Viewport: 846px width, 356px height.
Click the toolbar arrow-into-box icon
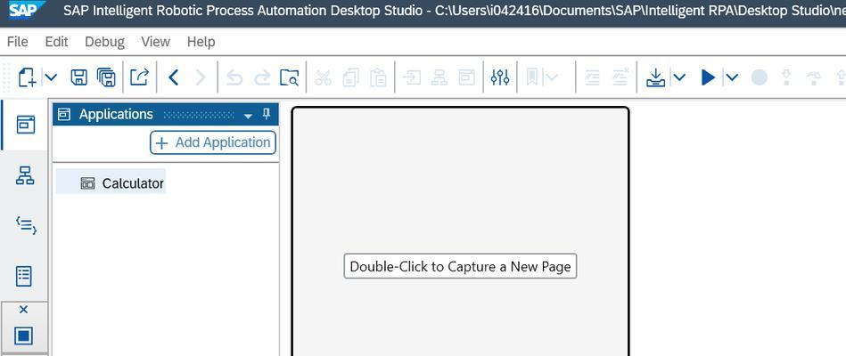(412, 77)
